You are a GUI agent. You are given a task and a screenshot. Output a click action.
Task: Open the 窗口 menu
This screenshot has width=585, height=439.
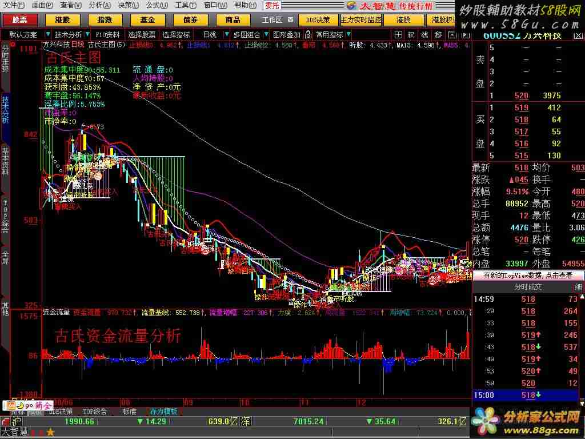coord(215,5)
